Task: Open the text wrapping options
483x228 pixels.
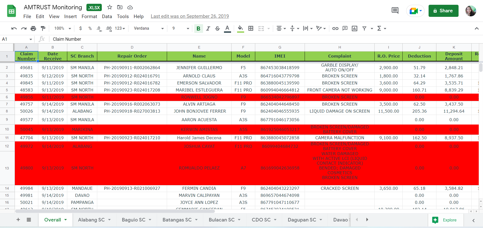Action: [308, 28]
